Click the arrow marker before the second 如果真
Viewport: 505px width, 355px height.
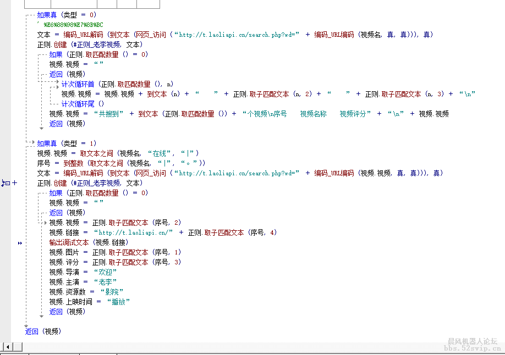click(34, 143)
